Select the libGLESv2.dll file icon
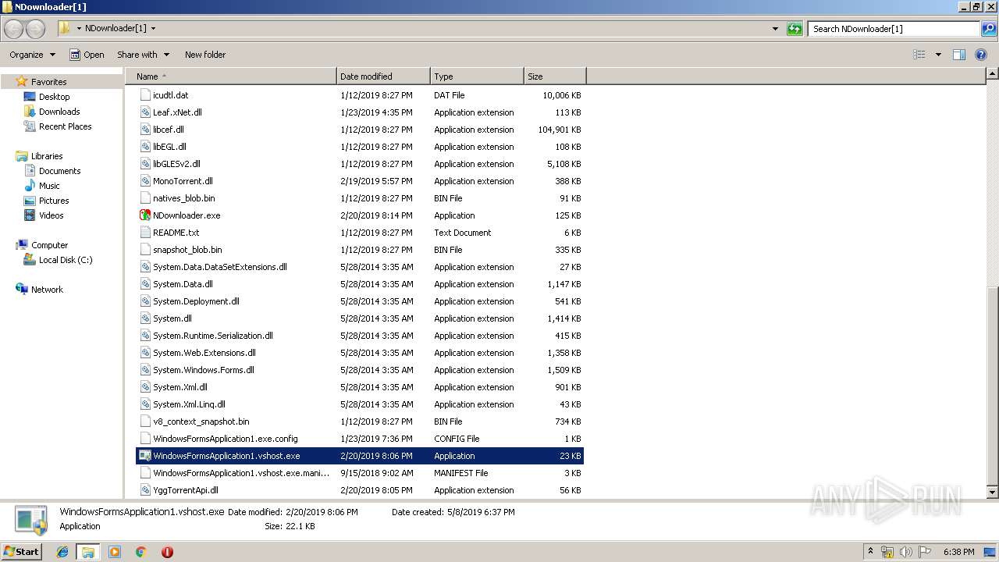This screenshot has width=999, height=562. (x=145, y=164)
